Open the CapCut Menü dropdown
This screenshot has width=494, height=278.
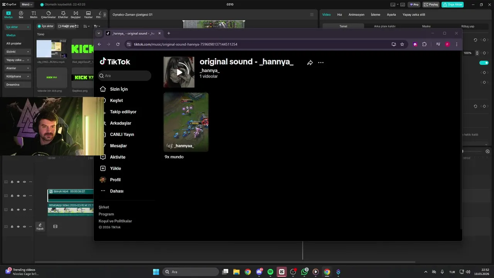click(27, 4)
